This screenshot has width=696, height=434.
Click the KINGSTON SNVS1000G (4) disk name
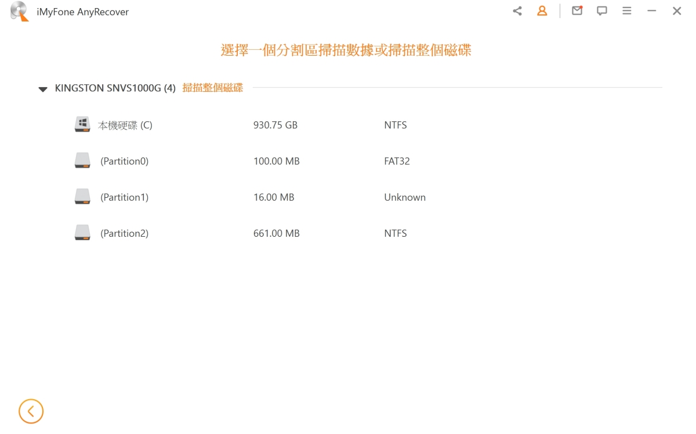(x=115, y=88)
